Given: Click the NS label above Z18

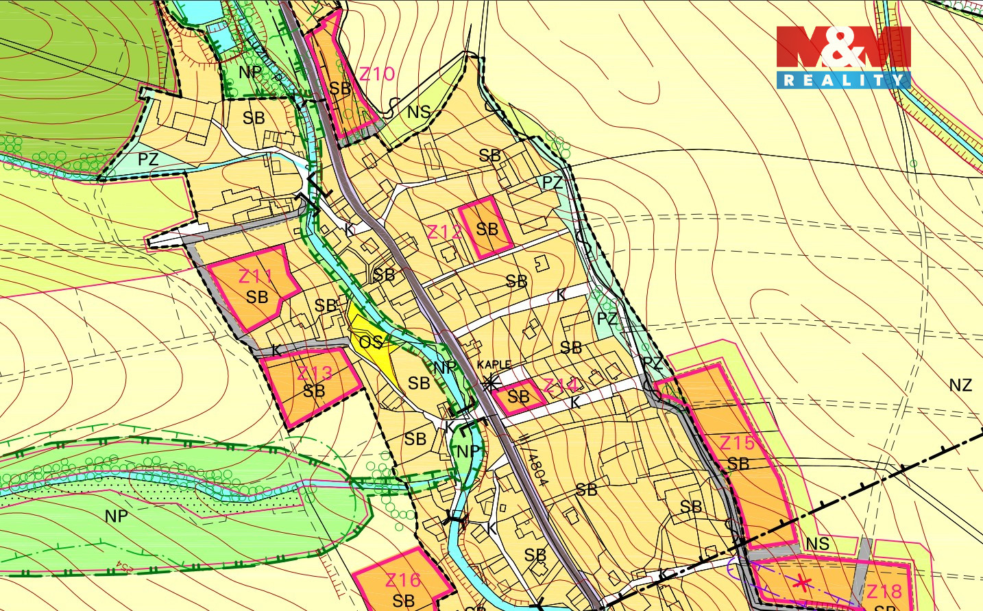Looking at the screenshot, I should point(817,544).
